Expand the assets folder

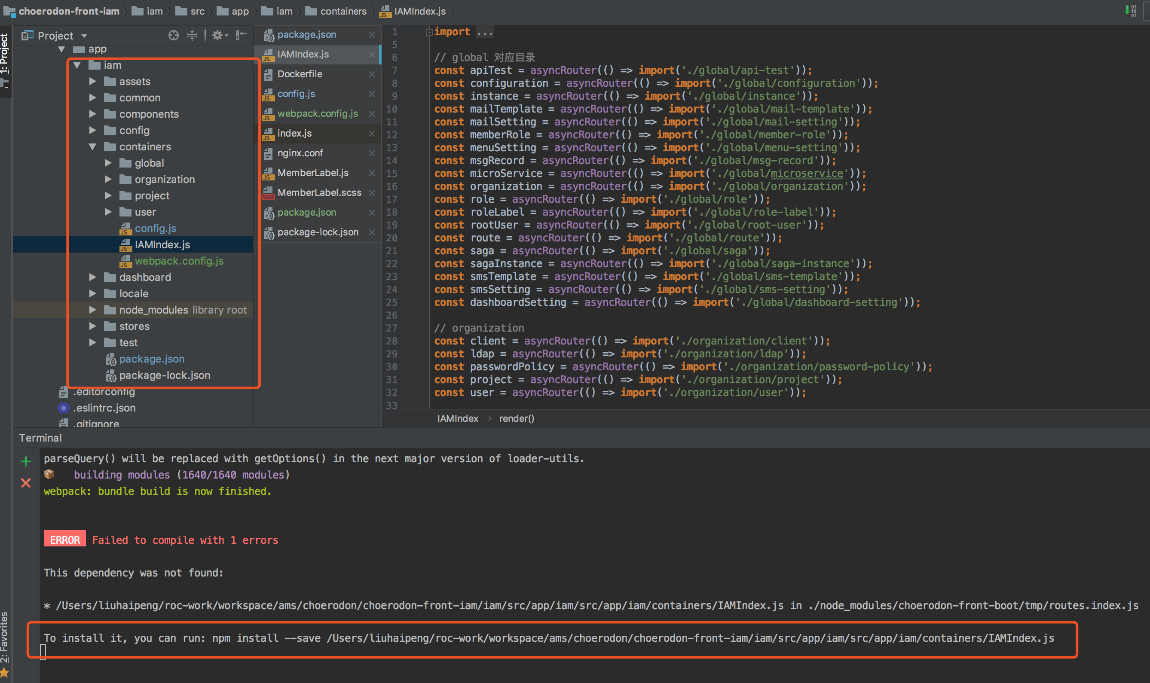click(x=92, y=82)
